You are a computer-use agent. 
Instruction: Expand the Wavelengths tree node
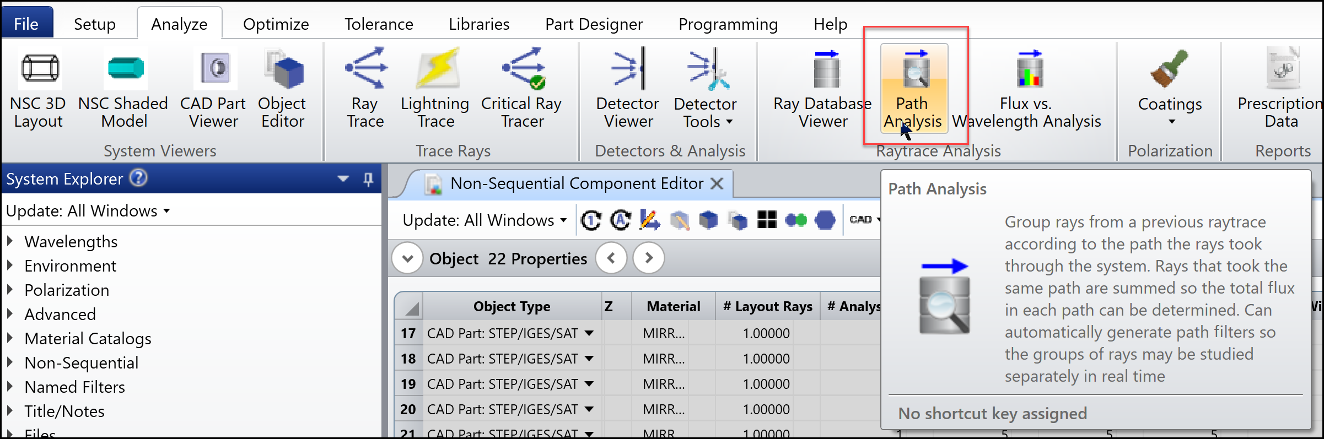pyautogui.click(x=10, y=241)
